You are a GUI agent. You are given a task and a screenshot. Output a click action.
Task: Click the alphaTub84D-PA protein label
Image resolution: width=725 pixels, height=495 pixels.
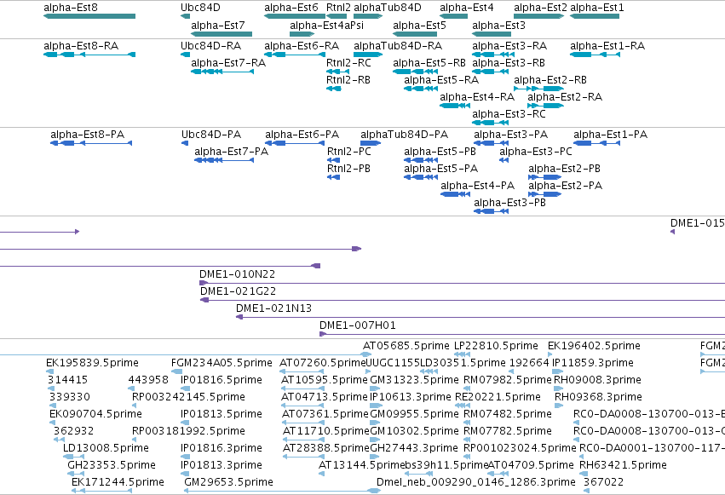[404, 135]
